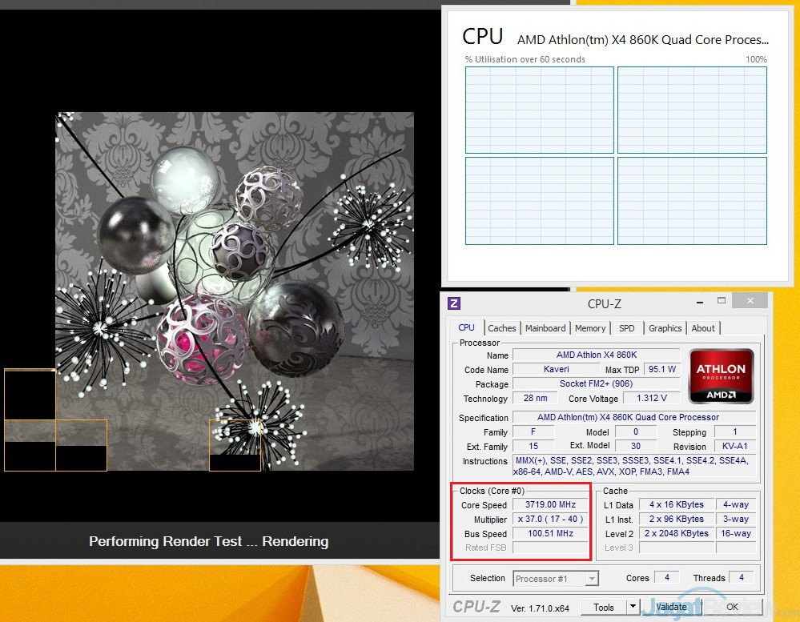The width and height of the screenshot is (800, 622).
Task: Click the Core Speed value field
Action: tap(551, 505)
